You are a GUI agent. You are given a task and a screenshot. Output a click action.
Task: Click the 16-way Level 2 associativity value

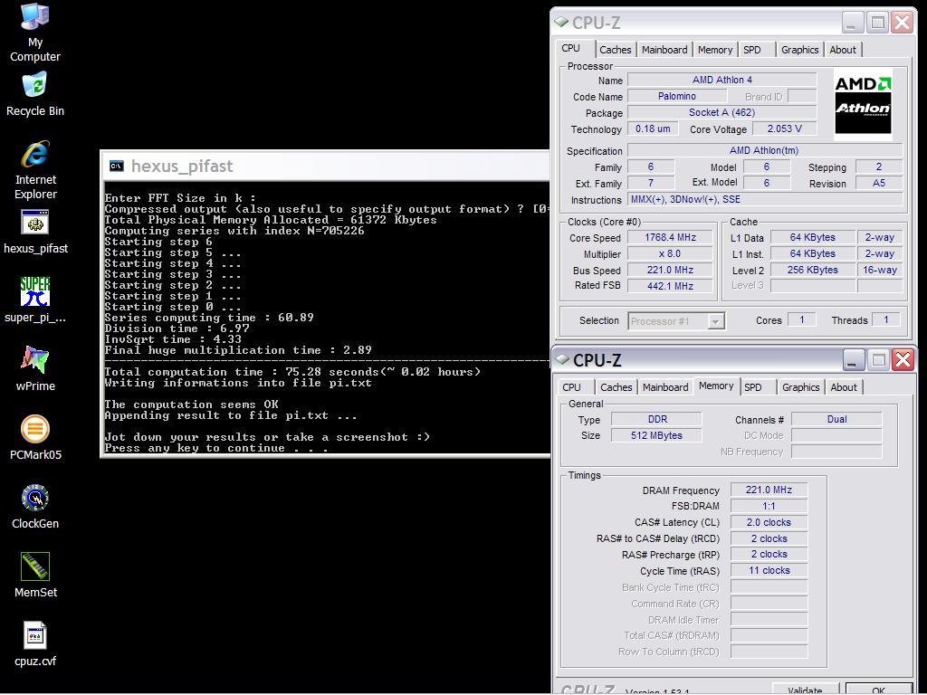pyautogui.click(x=880, y=270)
